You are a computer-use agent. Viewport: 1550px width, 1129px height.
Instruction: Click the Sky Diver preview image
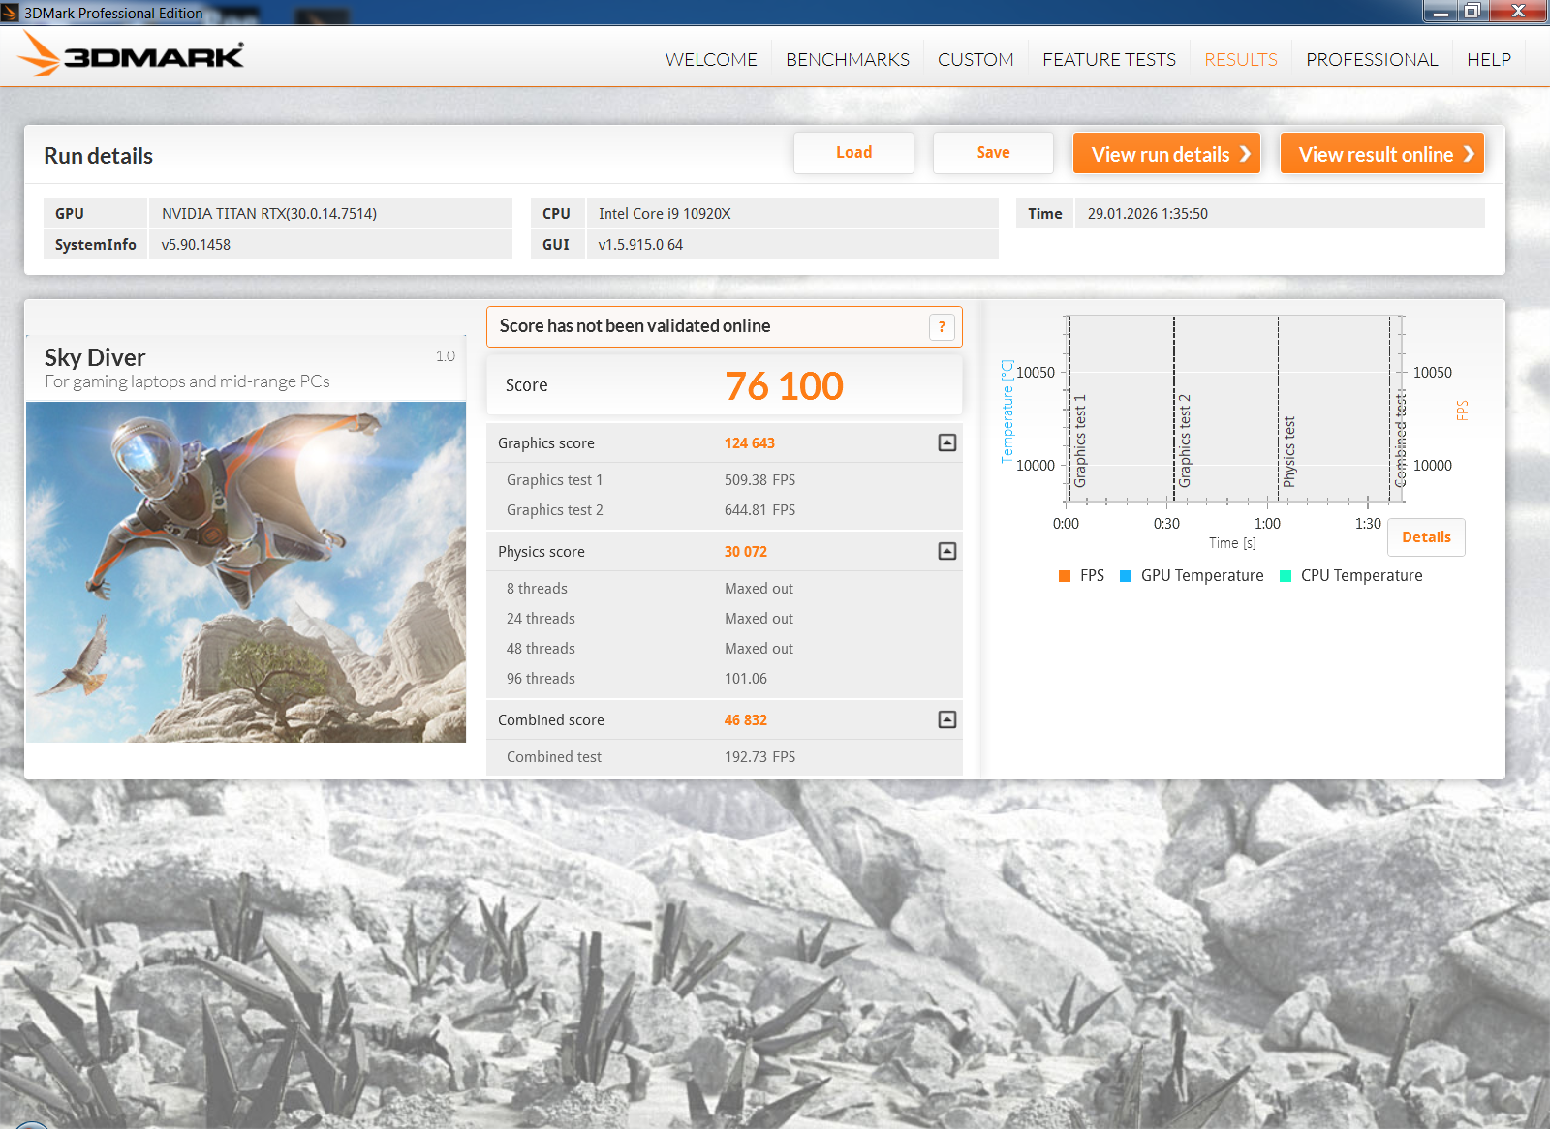coord(246,572)
